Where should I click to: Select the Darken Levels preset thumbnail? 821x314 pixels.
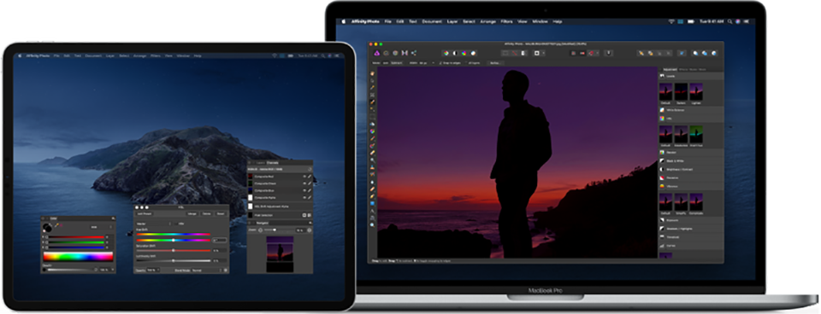[681, 92]
